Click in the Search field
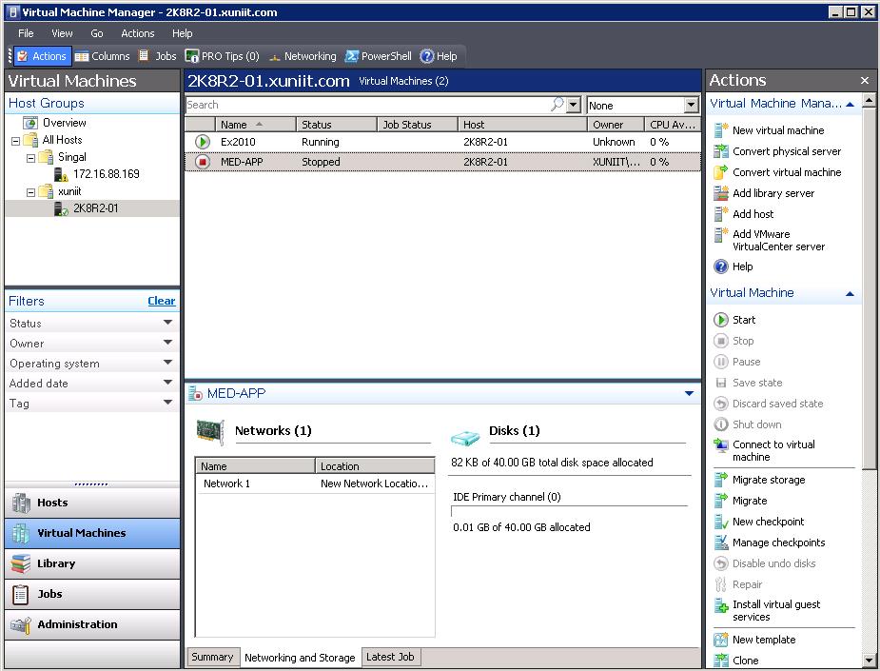 tap(367, 105)
